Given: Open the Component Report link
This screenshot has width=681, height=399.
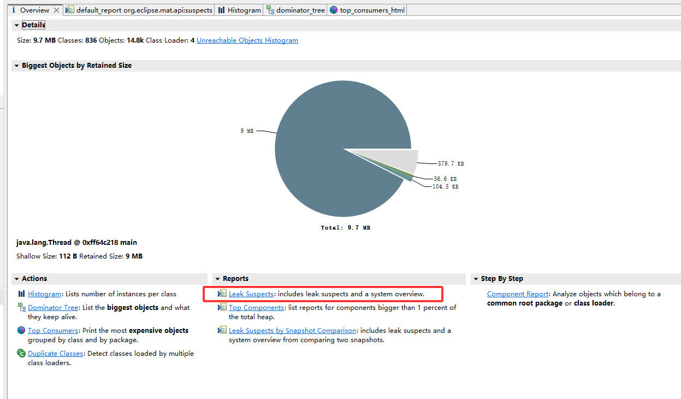Looking at the screenshot, I should [518, 294].
